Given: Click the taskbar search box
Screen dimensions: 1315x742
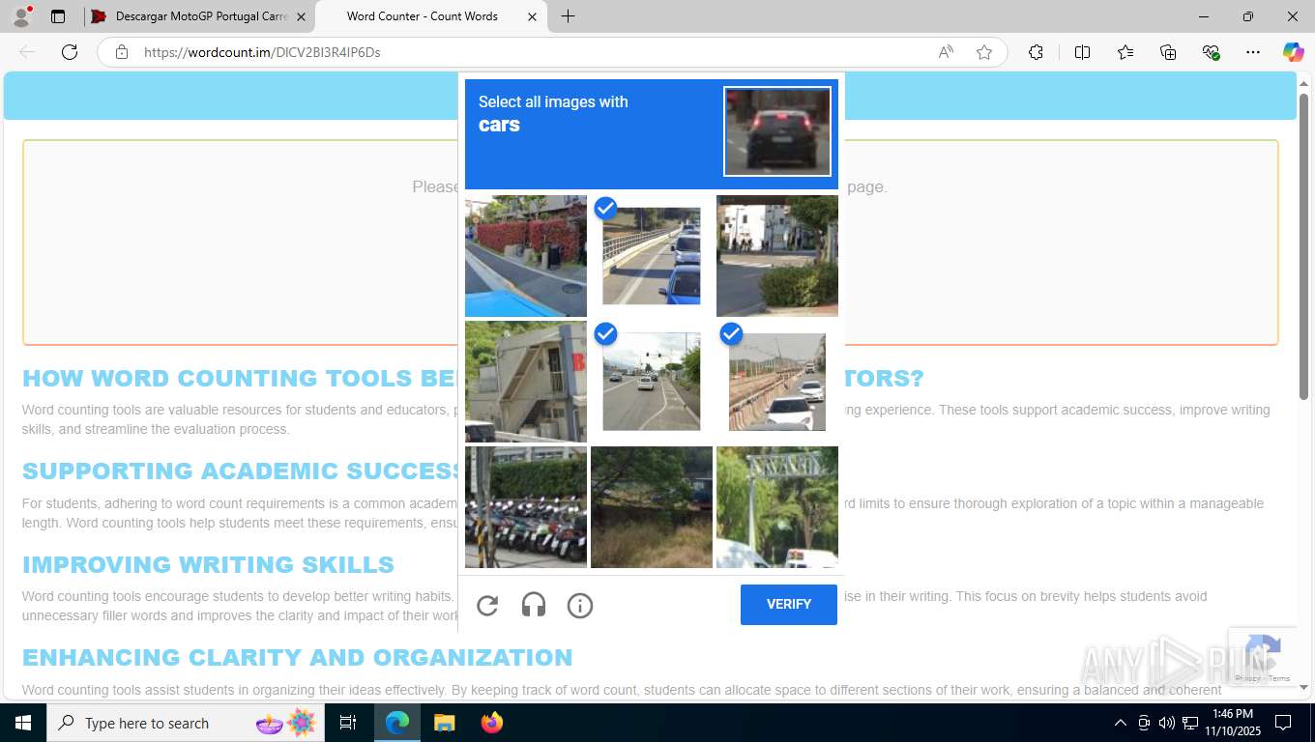Looking at the screenshot, I should [x=186, y=723].
